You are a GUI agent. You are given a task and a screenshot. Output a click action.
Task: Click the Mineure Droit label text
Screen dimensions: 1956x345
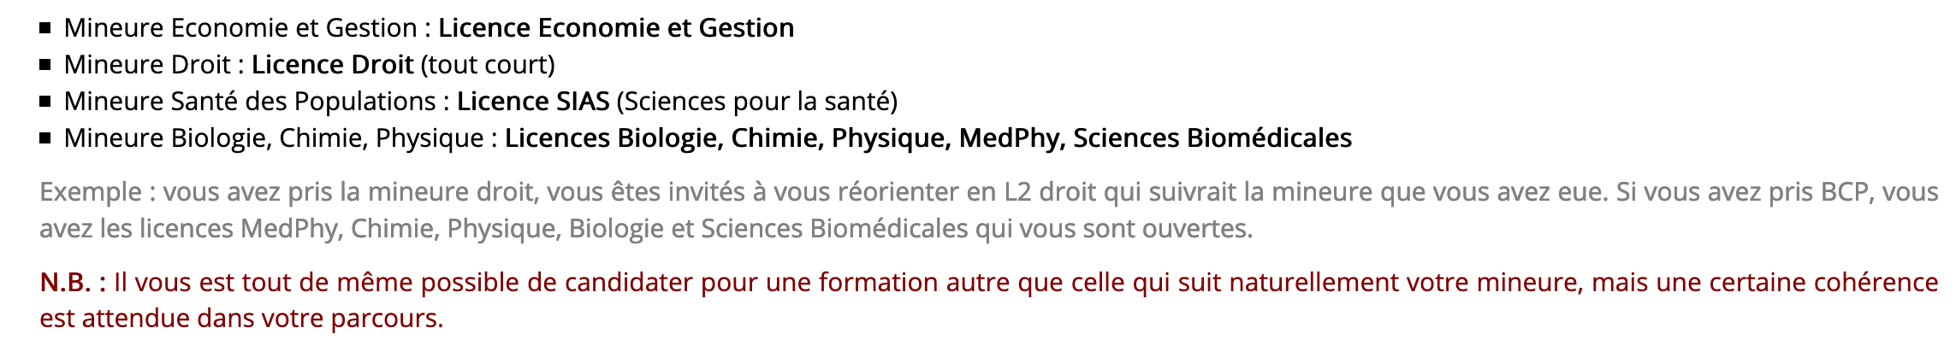pyautogui.click(x=147, y=65)
